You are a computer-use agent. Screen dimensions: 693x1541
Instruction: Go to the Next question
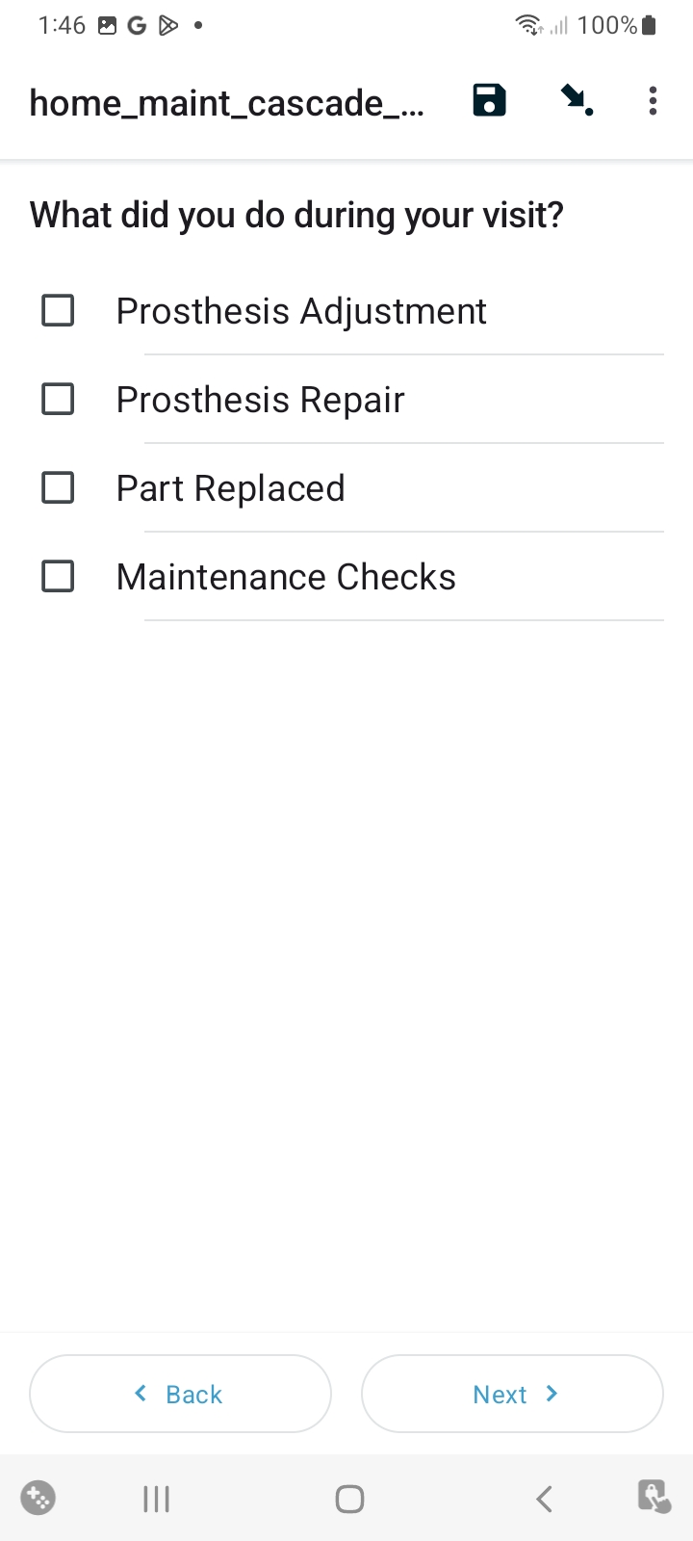coord(512,1394)
